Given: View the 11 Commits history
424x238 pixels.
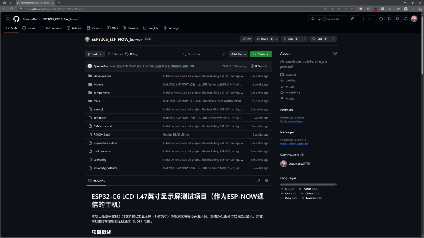Looking at the screenshot, I should click(x=259, y=66).
